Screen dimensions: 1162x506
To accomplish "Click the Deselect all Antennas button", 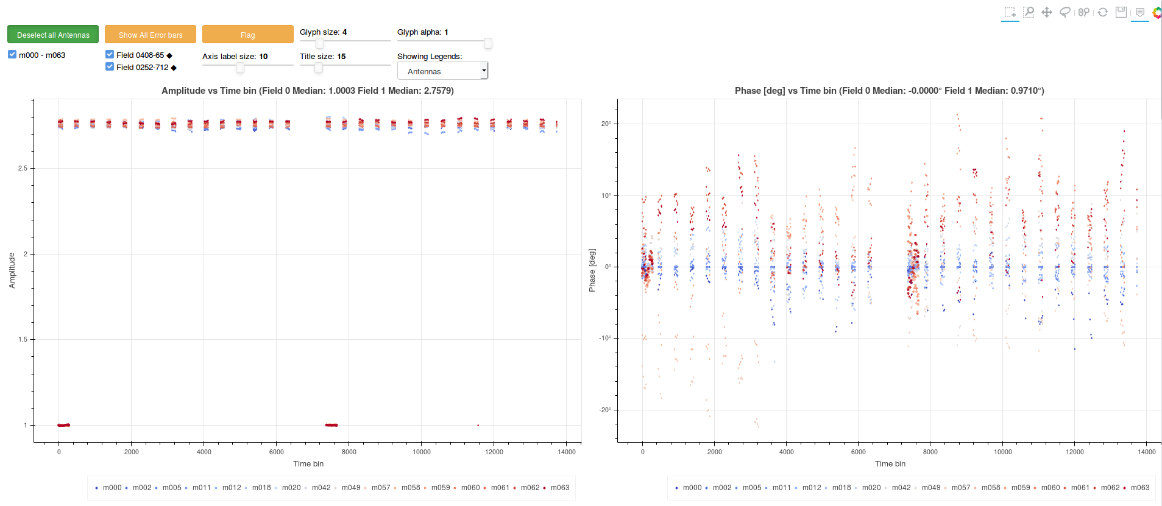I will 53,35.
